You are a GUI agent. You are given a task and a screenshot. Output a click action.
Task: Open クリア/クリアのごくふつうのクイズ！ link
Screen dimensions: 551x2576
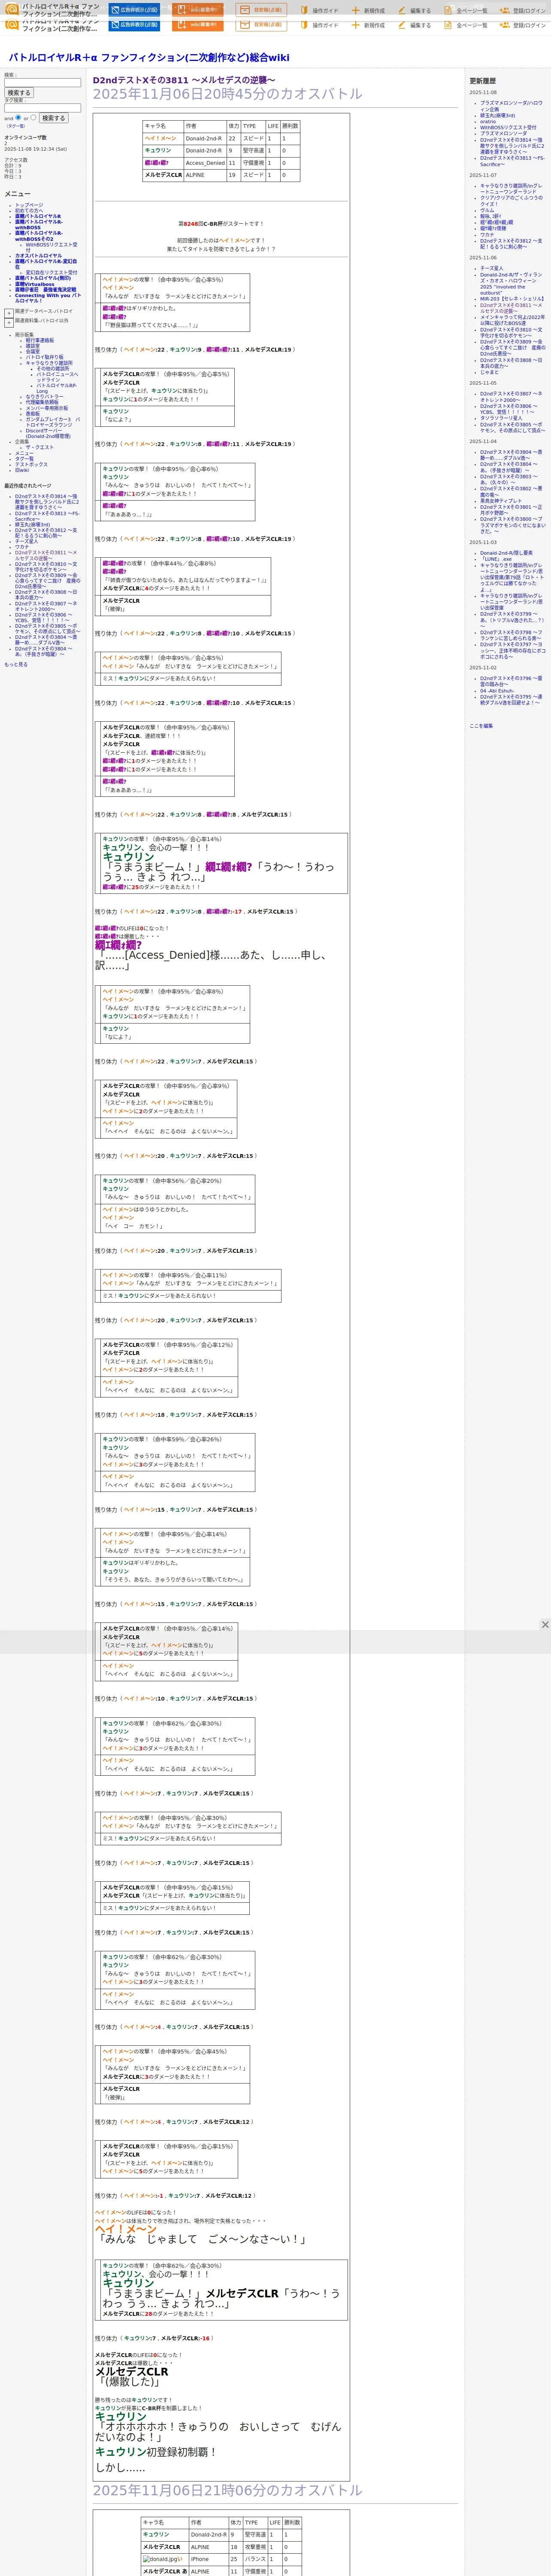511,201
